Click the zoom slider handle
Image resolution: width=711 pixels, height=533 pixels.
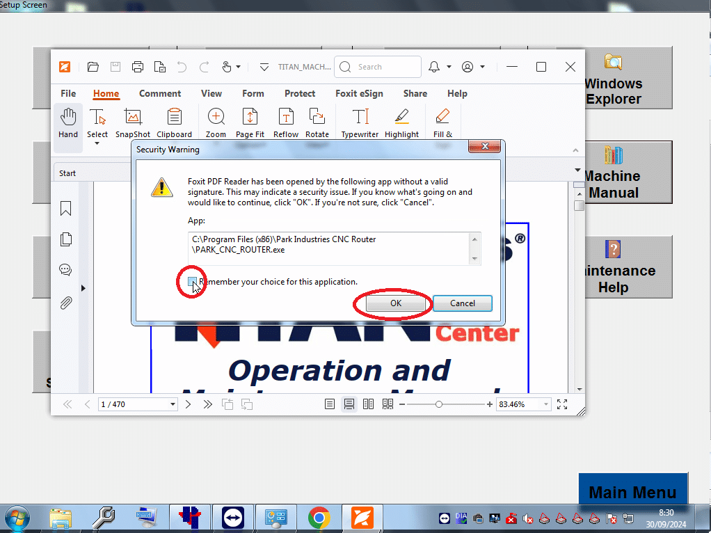(439, 404)
